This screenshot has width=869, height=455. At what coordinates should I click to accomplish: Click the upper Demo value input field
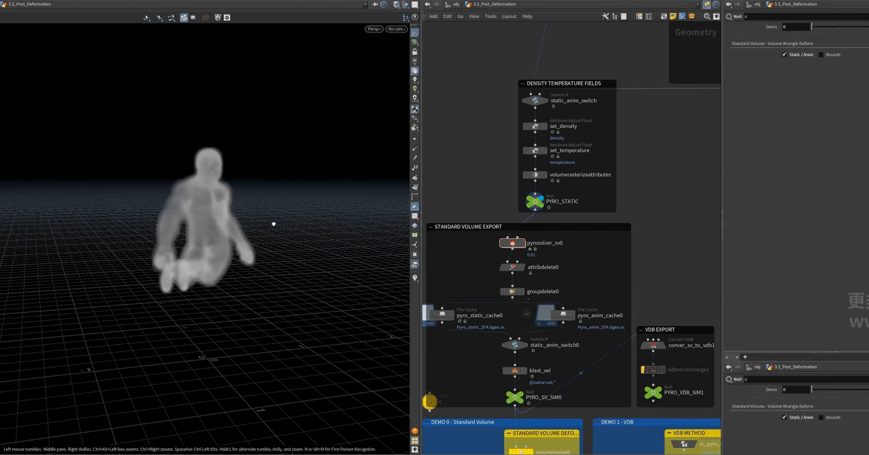[x=796, y=27]
